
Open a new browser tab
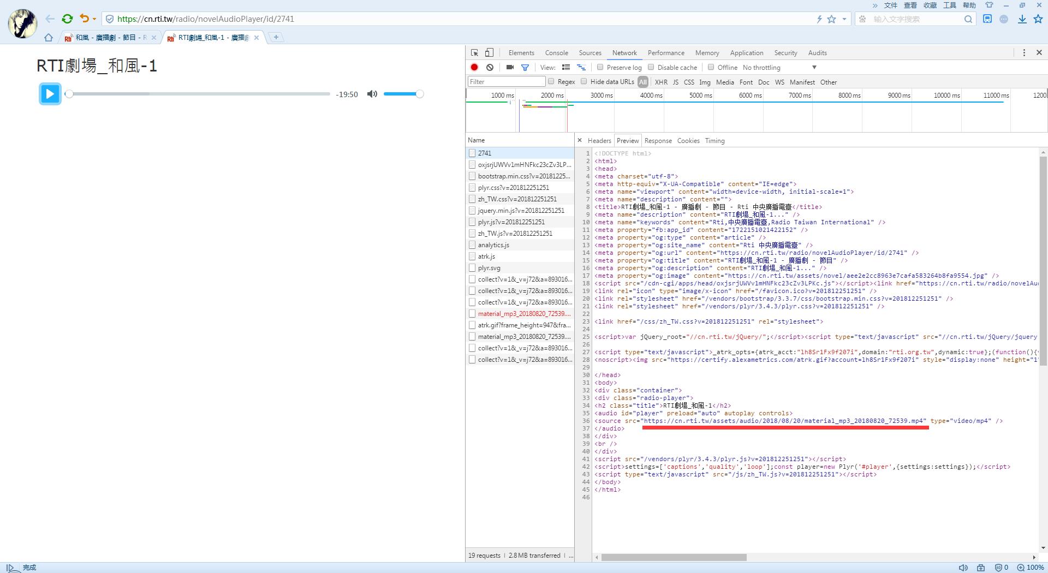point(276,37)
